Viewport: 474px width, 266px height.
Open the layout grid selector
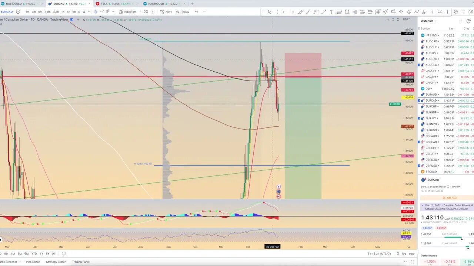coord(146,12)
